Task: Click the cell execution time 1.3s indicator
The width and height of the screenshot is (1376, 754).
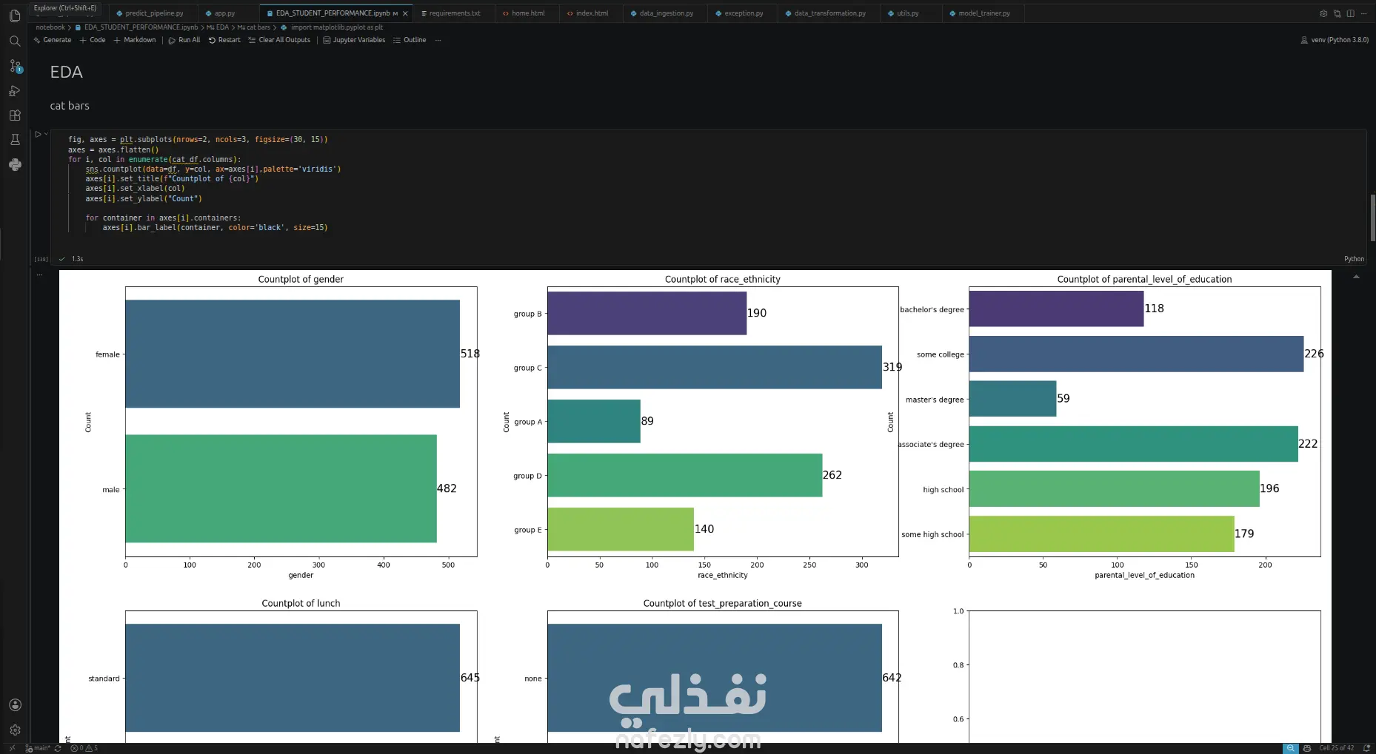Action: coord(77,259)
